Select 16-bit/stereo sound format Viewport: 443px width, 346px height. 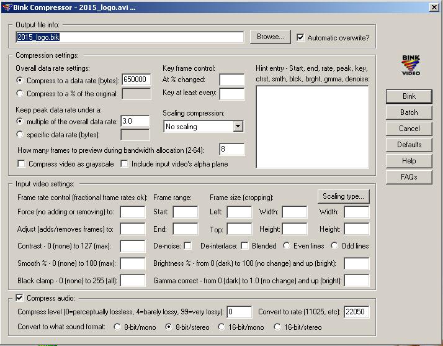[277, 327]
